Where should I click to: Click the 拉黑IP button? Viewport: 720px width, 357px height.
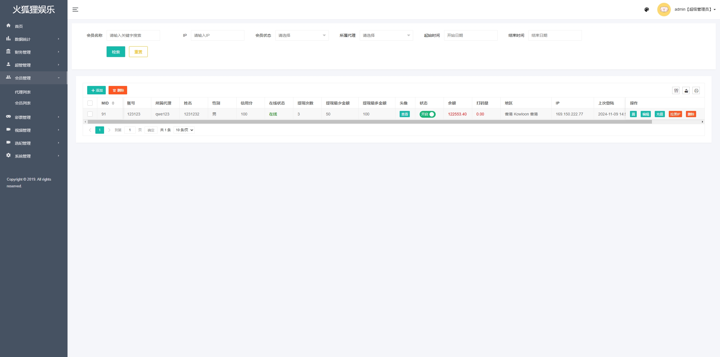click(x=675, y=114)
